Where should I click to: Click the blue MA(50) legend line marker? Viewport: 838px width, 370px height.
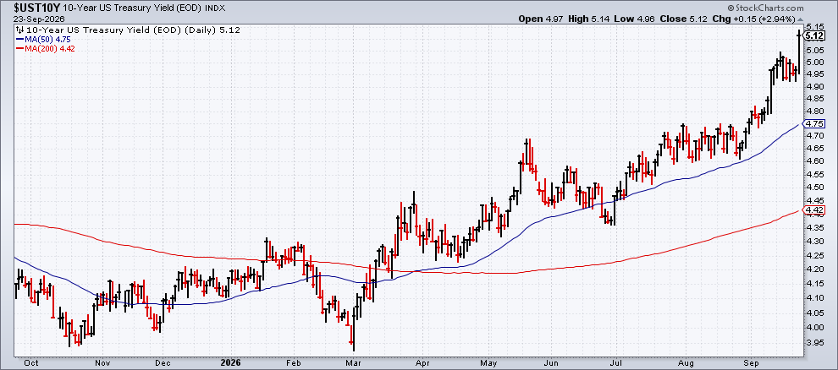click(x=19, y=39)
